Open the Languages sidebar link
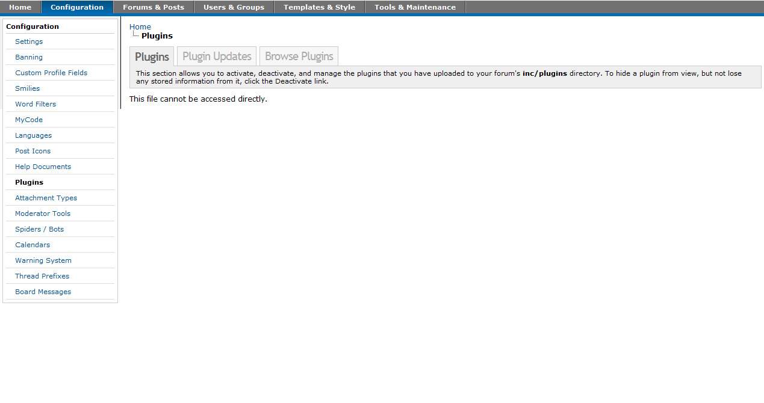Screen dimensions: 764x403 tap(34, 135)
